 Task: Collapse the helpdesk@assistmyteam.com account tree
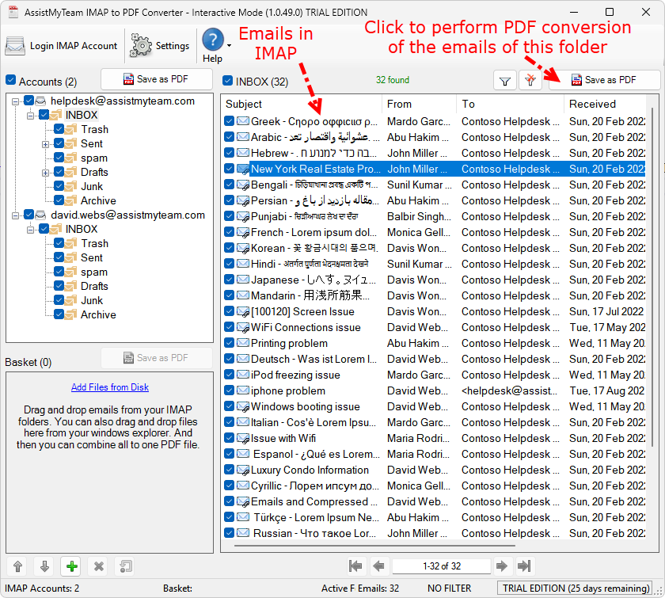(17, 101)
